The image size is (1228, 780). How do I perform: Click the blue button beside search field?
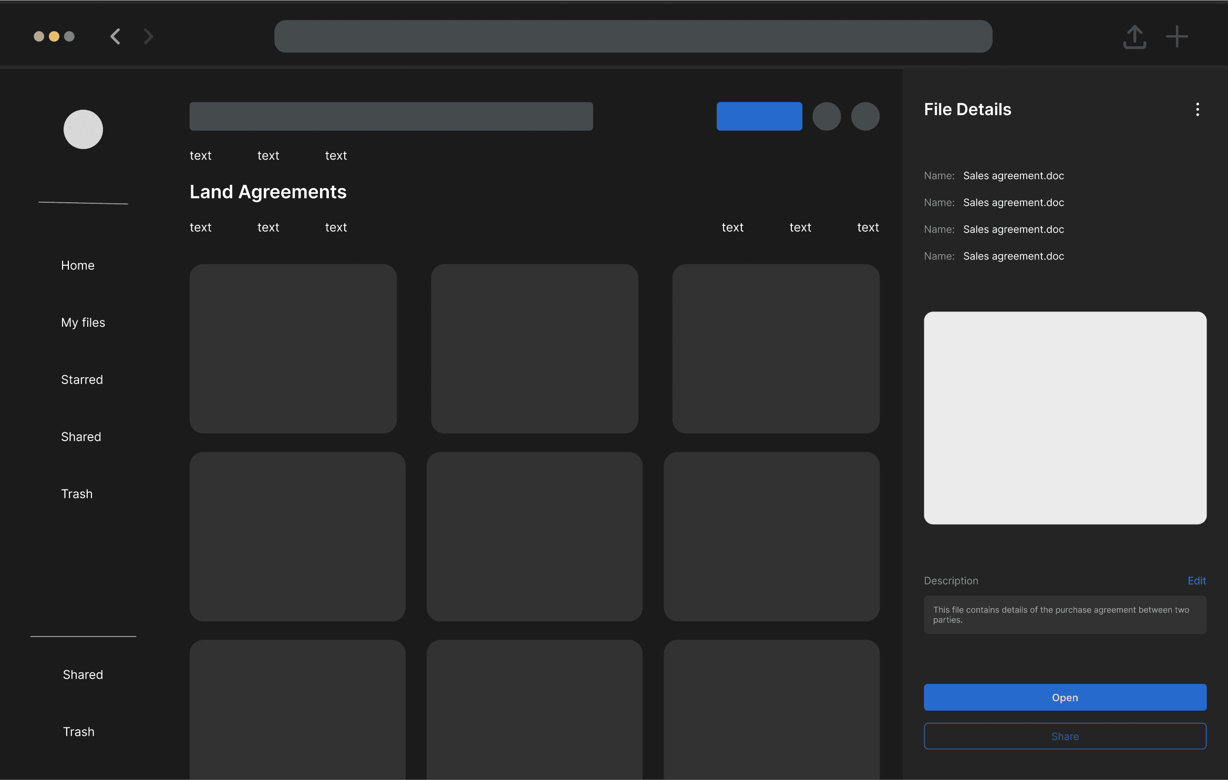(759, 116)
